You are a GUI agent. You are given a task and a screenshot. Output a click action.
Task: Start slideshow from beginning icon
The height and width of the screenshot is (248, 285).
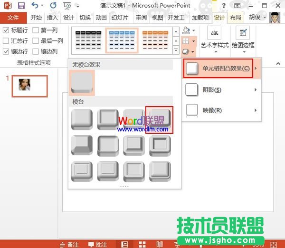tap(67, 6)
